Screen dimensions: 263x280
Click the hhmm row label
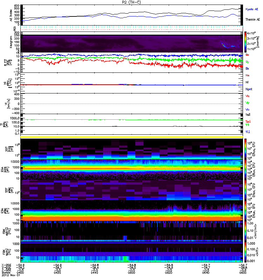(x=6, y=273)
